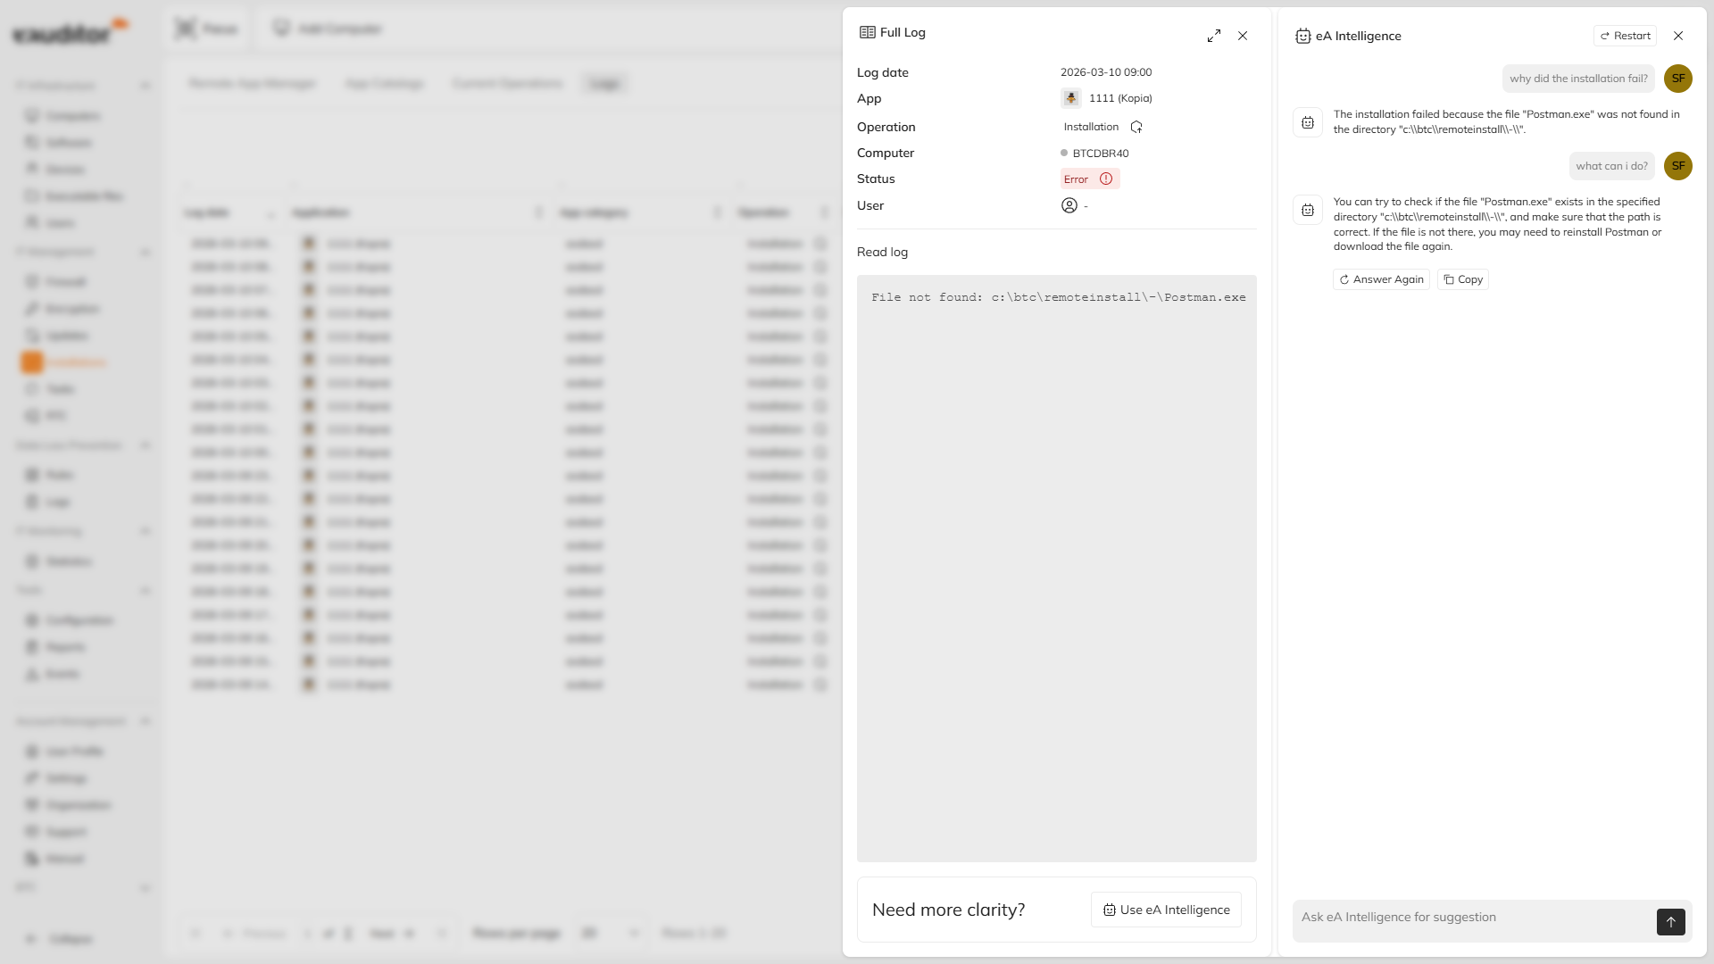Viewport: 1714px width, 964px height.
Task: Click the BTCDBR40 computer name
Action: coord(1100,154)
